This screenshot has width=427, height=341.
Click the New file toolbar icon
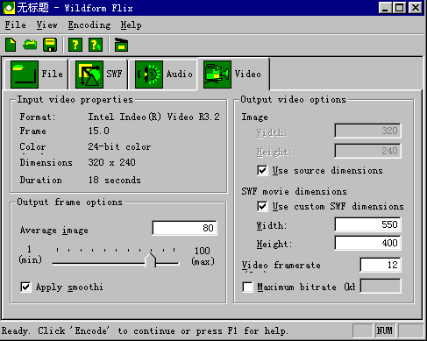[11, 45]
